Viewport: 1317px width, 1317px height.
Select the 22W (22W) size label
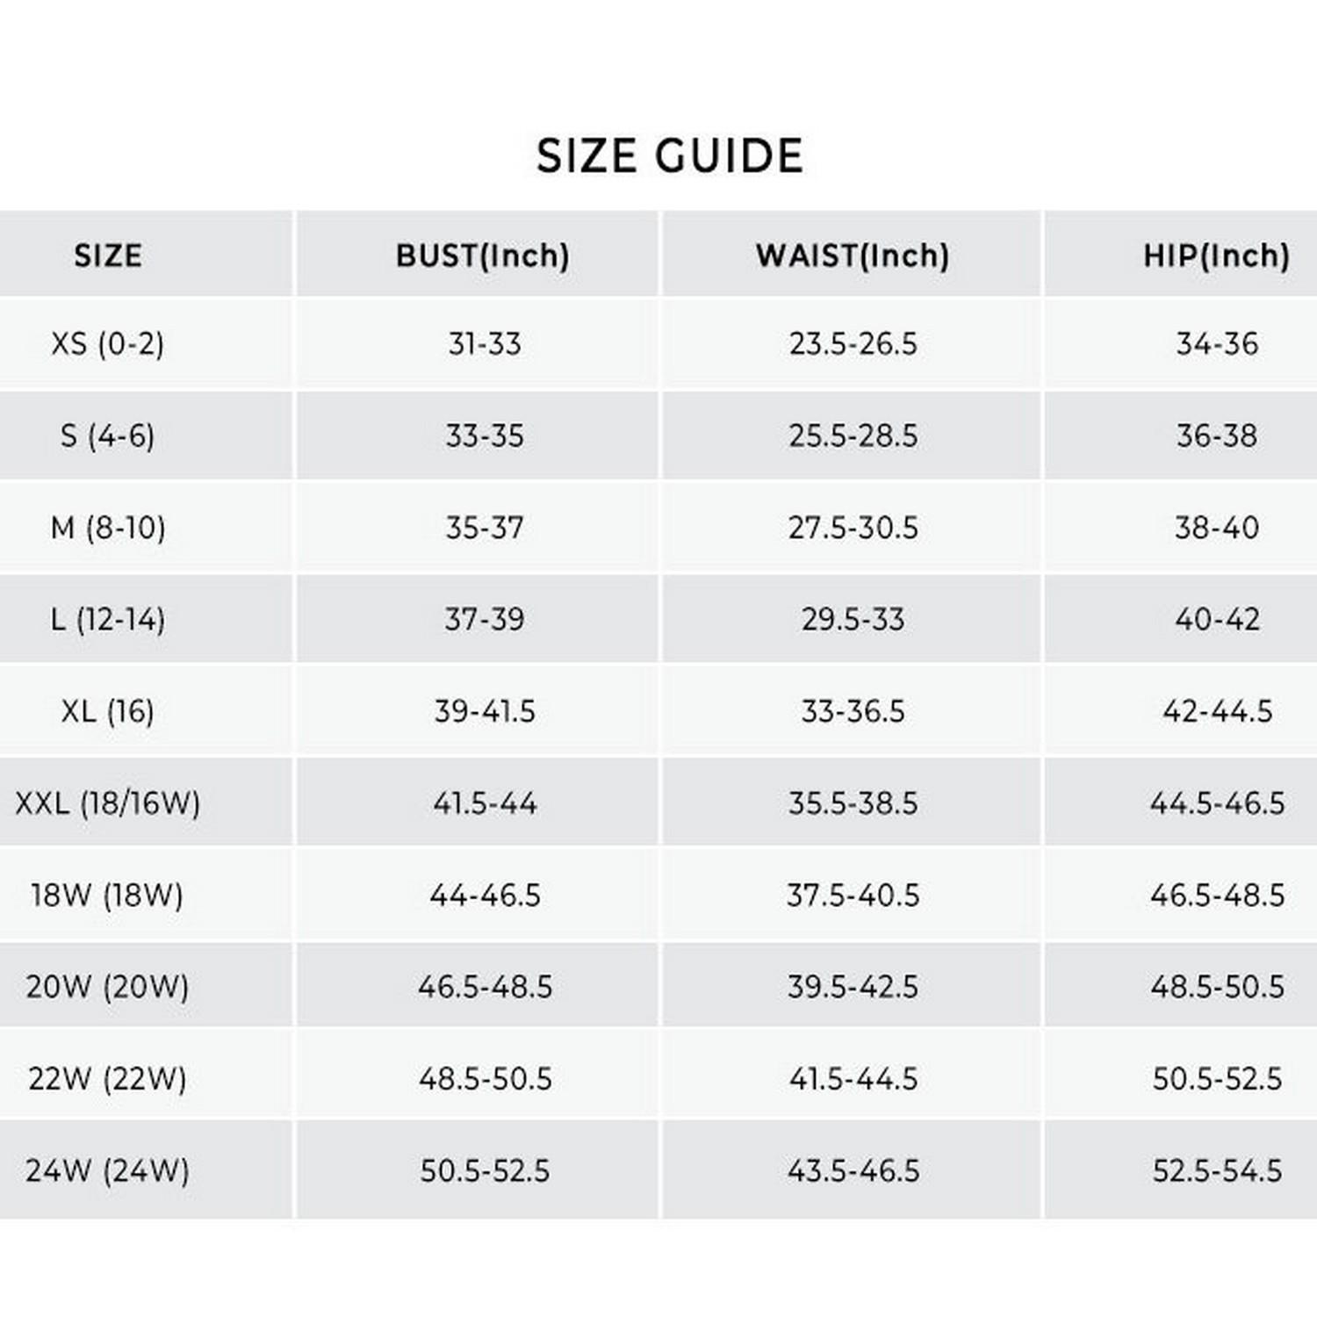[108, 1079]
